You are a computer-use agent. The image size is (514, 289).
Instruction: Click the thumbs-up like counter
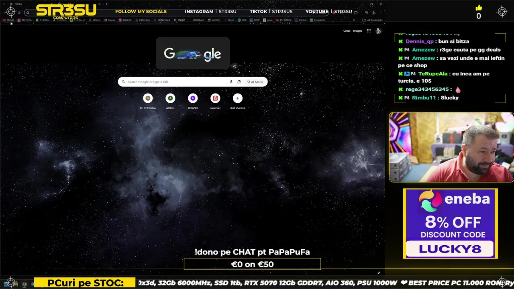[478, 12]
